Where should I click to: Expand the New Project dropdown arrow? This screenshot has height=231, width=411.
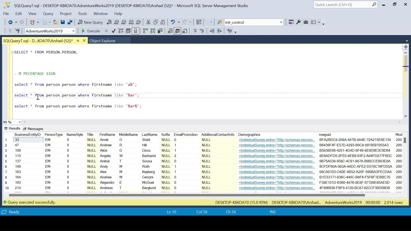(x=38, y=22)
